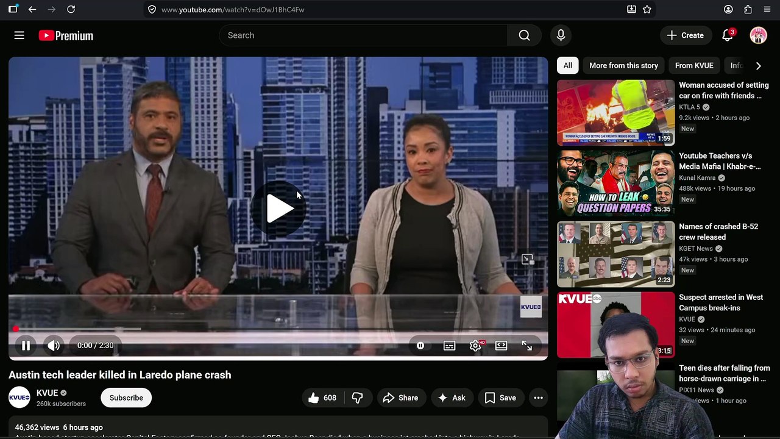The width and height of the screenshot is (780, 439).
Task: Enter fullscreen mode
Action: 527,346
